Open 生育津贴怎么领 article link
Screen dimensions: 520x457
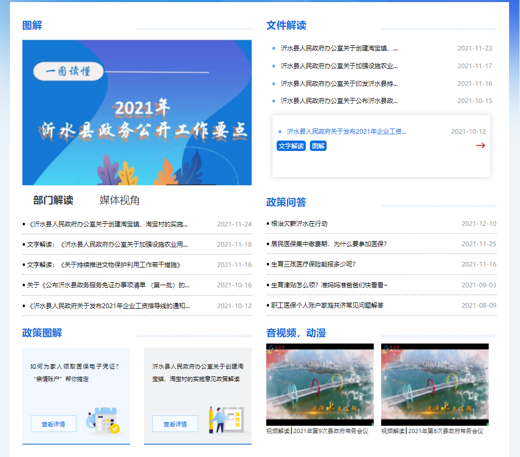329,285
